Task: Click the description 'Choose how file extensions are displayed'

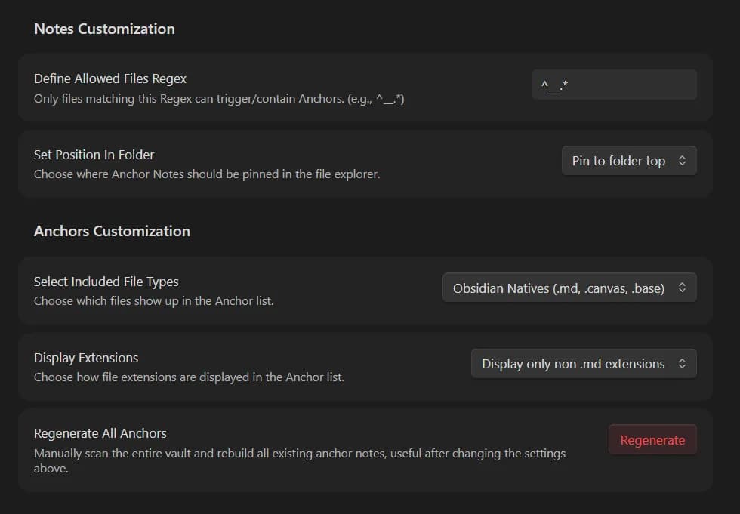Action: tap(189, 377)
